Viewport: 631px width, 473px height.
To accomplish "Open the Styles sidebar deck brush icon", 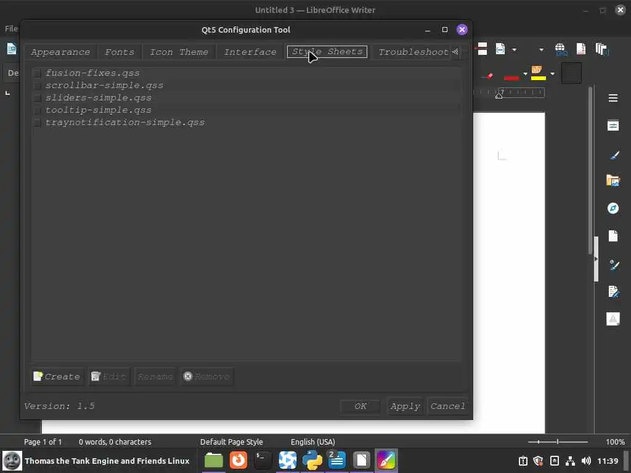I will tap(614, 155).
